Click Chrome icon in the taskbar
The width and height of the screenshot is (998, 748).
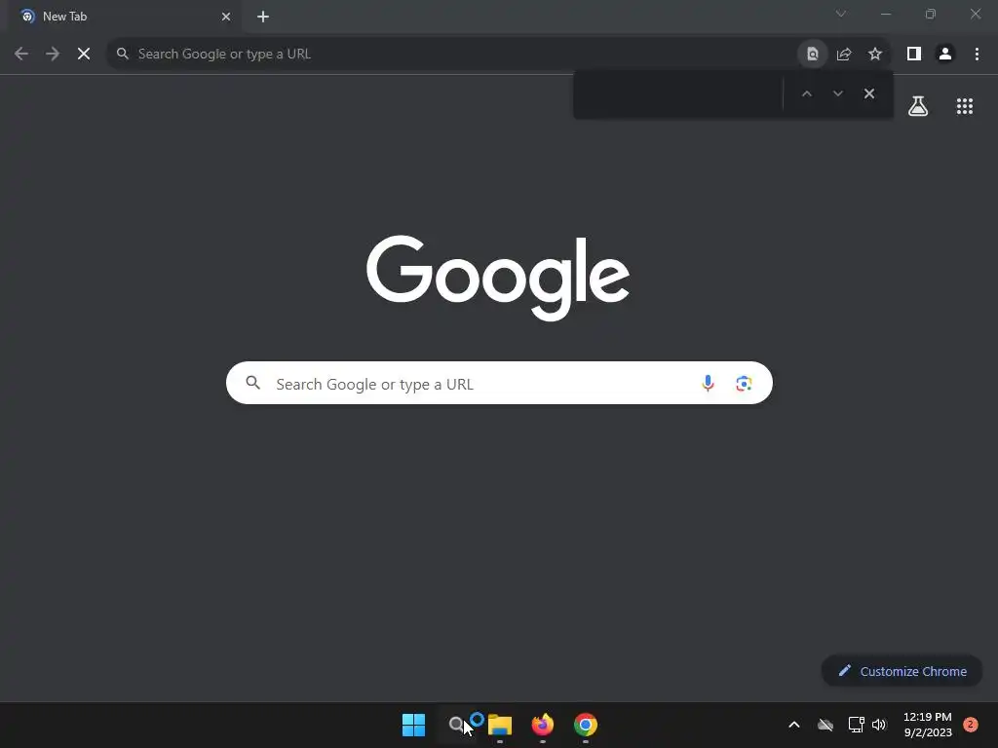point(586,725)
